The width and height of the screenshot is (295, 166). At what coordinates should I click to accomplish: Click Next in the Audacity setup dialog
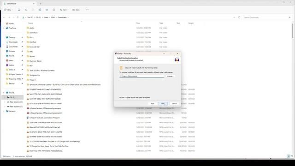pos(163,104)
